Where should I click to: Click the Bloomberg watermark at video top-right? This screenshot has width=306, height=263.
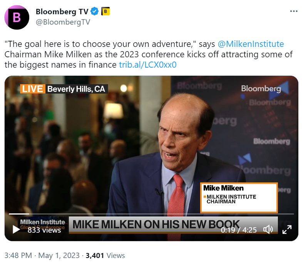[261, 89]
